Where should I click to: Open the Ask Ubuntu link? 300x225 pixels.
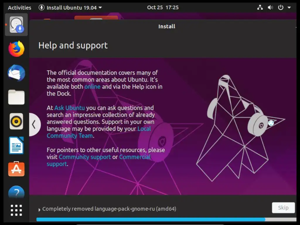click(69, 108)
